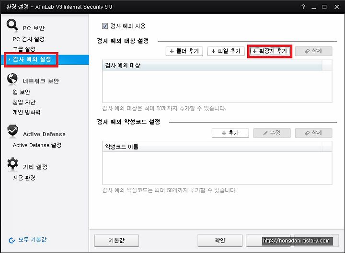The width and height of the screenshot is (345, 253).
Task: Click 추가 button for 악성코드 exclusions
Action: point(230,133)
